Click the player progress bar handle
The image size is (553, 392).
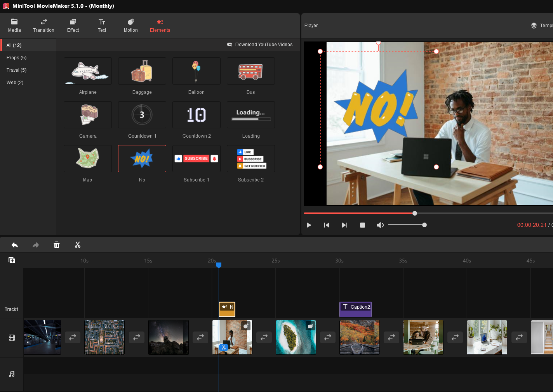(x=415, y=213)
